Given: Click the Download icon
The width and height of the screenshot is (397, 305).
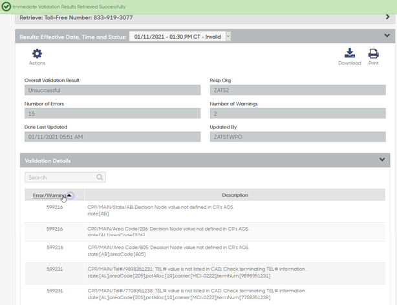Looking at the screenshot, I should coord(349,55).
